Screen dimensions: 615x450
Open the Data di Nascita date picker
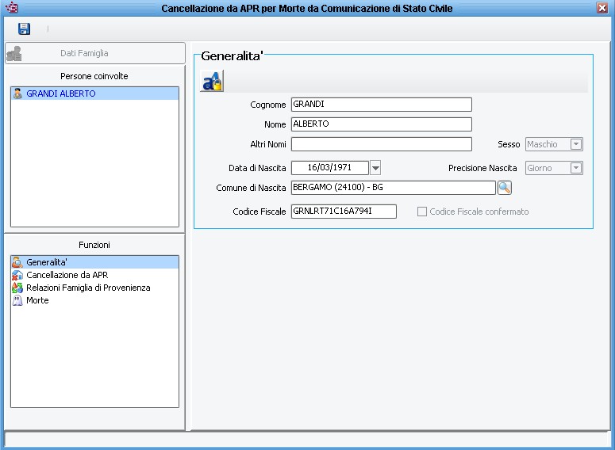click(x=376, y=168)
